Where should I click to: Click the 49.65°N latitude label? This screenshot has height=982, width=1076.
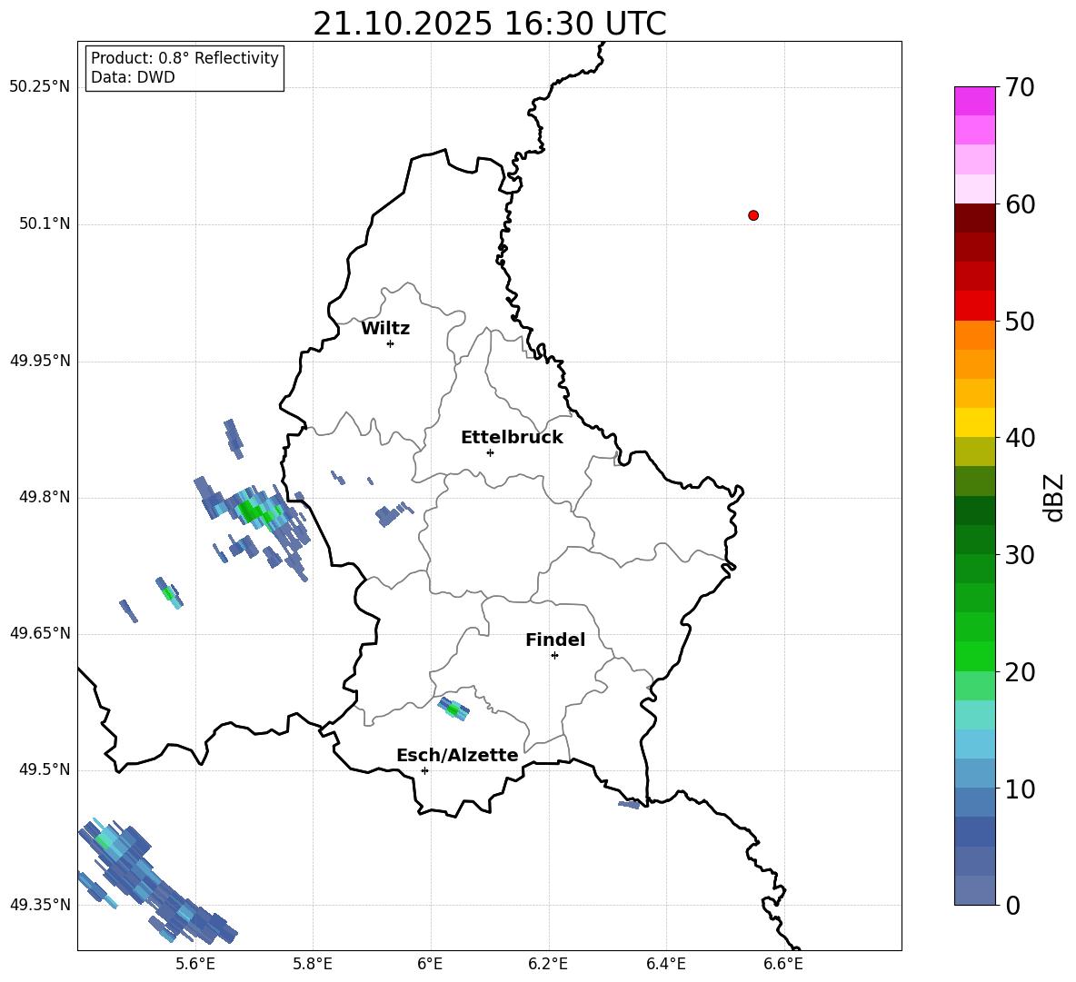coord(39,633)
